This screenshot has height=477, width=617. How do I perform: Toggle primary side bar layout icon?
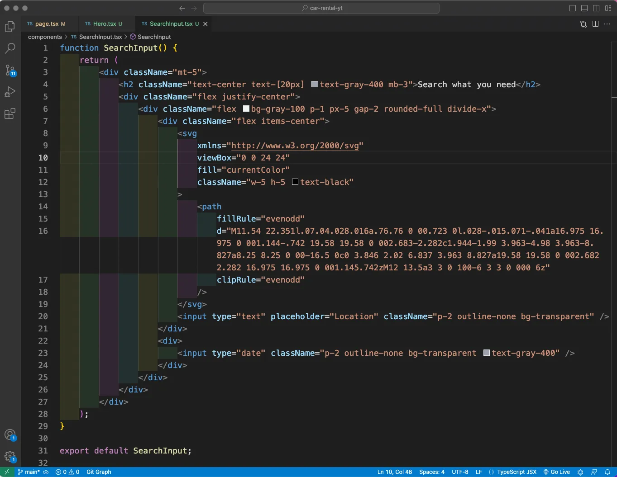tap(573, 8)
